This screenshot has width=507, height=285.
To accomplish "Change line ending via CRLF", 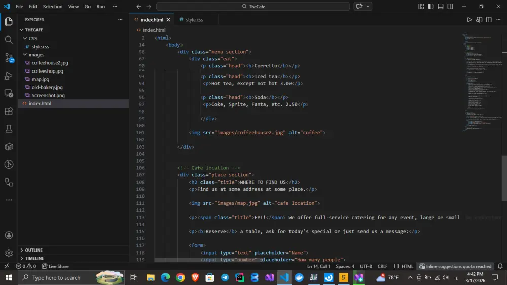I will [382, 266].
